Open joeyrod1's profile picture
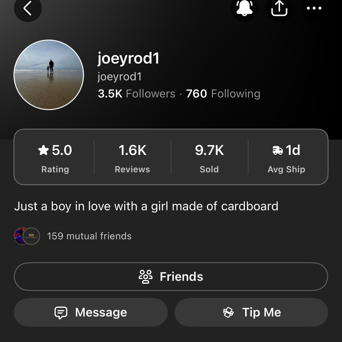Image resolution: width=342 pixels, height=342 pixels. pyautogui.click(x=49, y=75)
